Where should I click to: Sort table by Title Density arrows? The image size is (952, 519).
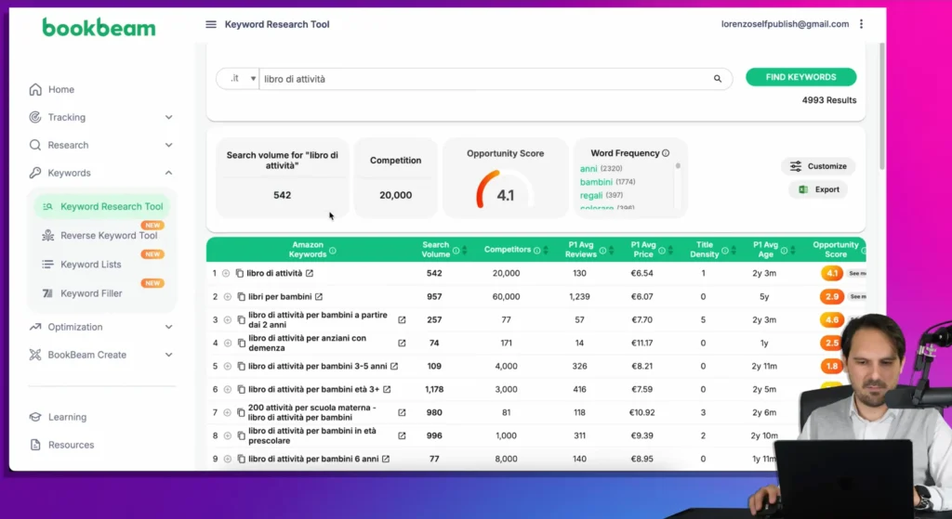[x=734, y=251]
